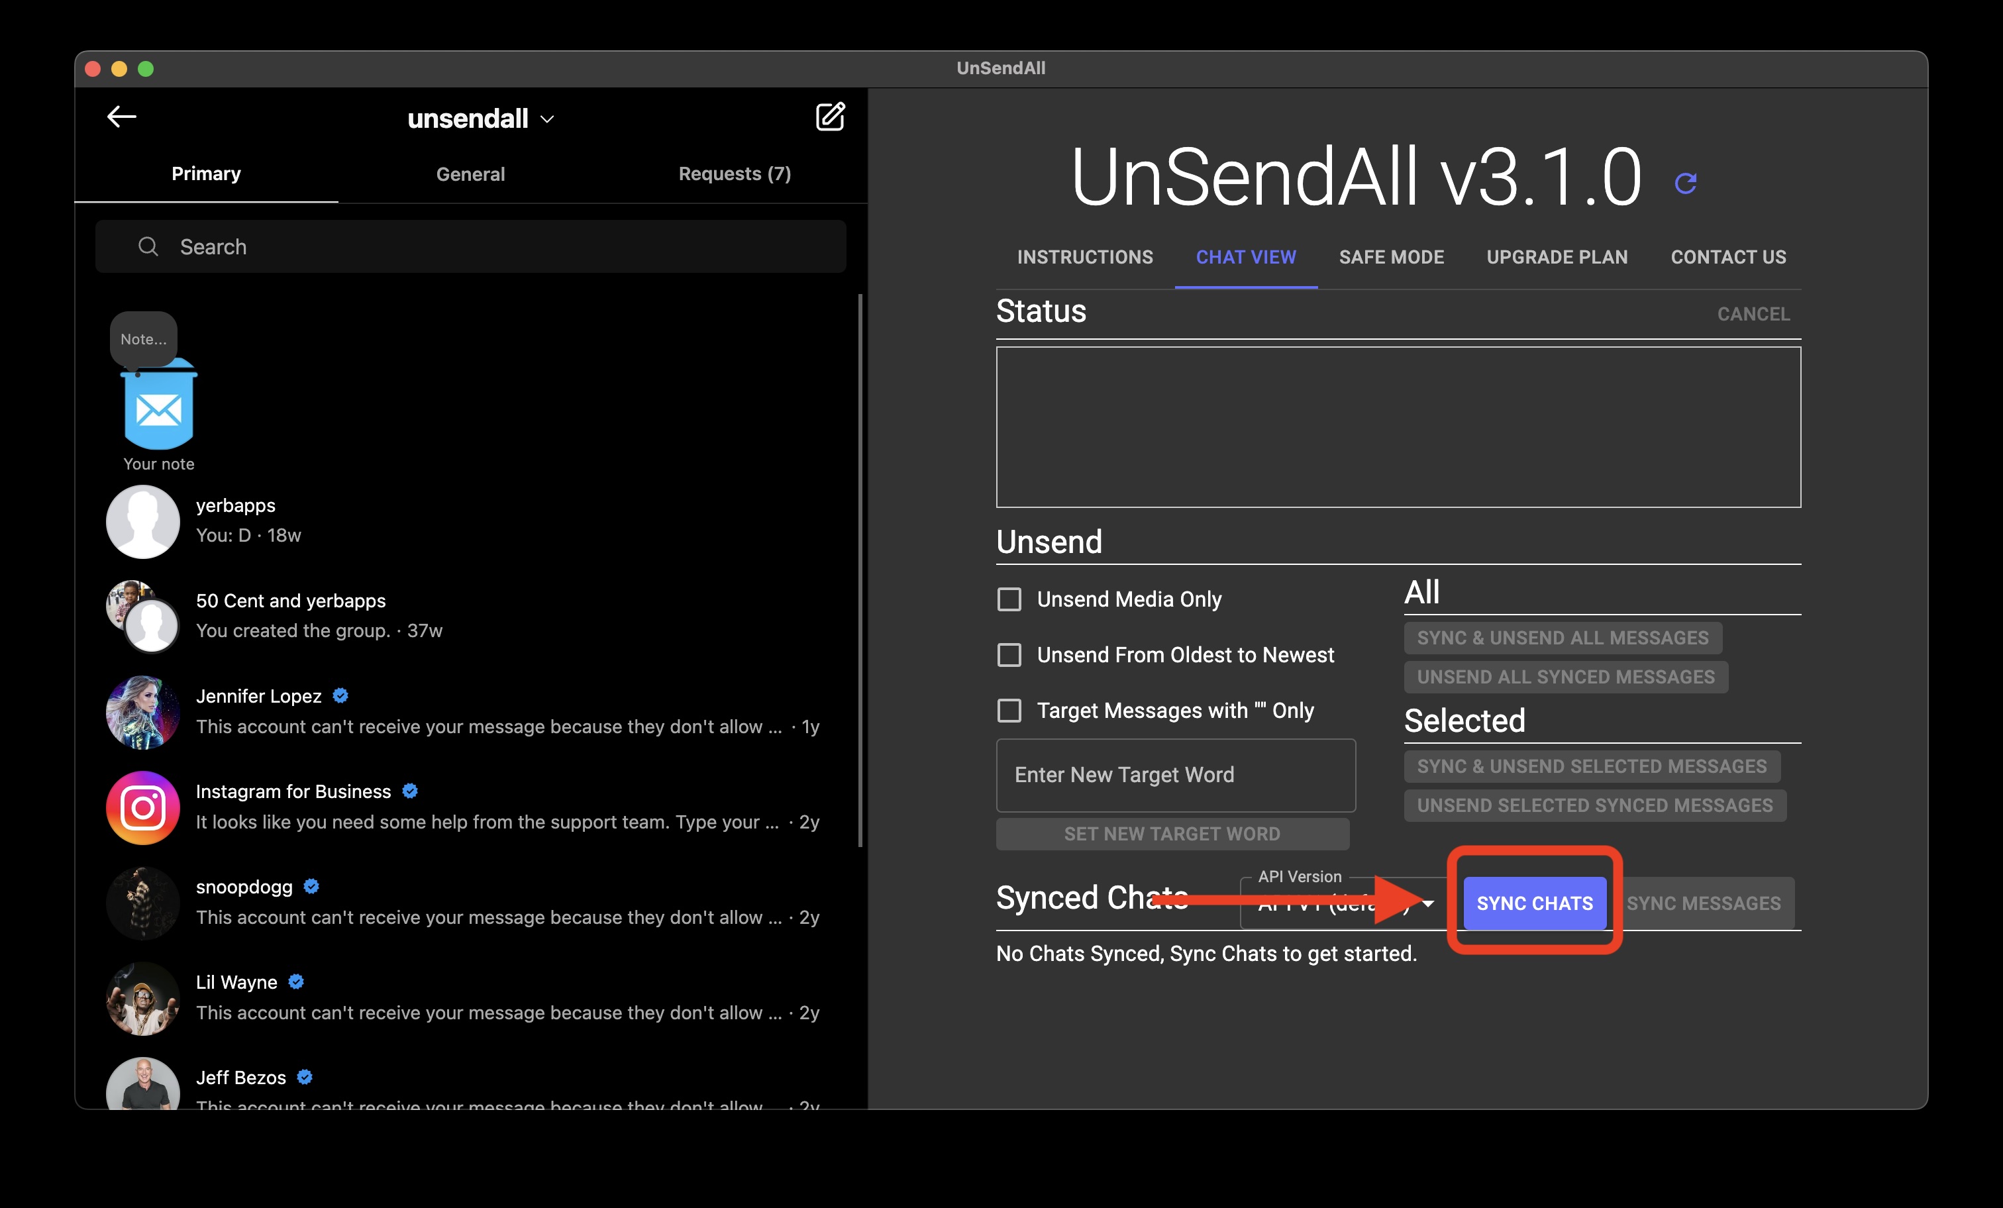Image resolution: width=2003 pixels, height=1208 pixels.
Task: Click the chat list scrollbar
Action: click(x=860, y=569)
